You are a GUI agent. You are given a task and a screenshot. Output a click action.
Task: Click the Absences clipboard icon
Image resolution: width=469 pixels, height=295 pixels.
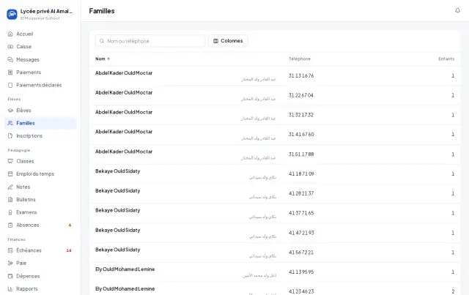tap(10, 225)
